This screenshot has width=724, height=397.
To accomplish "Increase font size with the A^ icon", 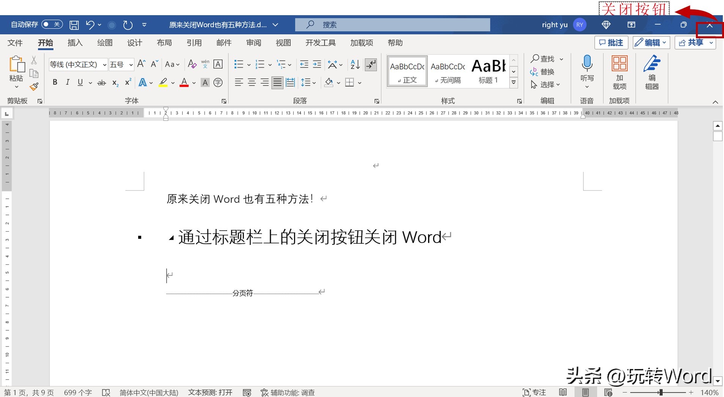I will coord(141,64).
